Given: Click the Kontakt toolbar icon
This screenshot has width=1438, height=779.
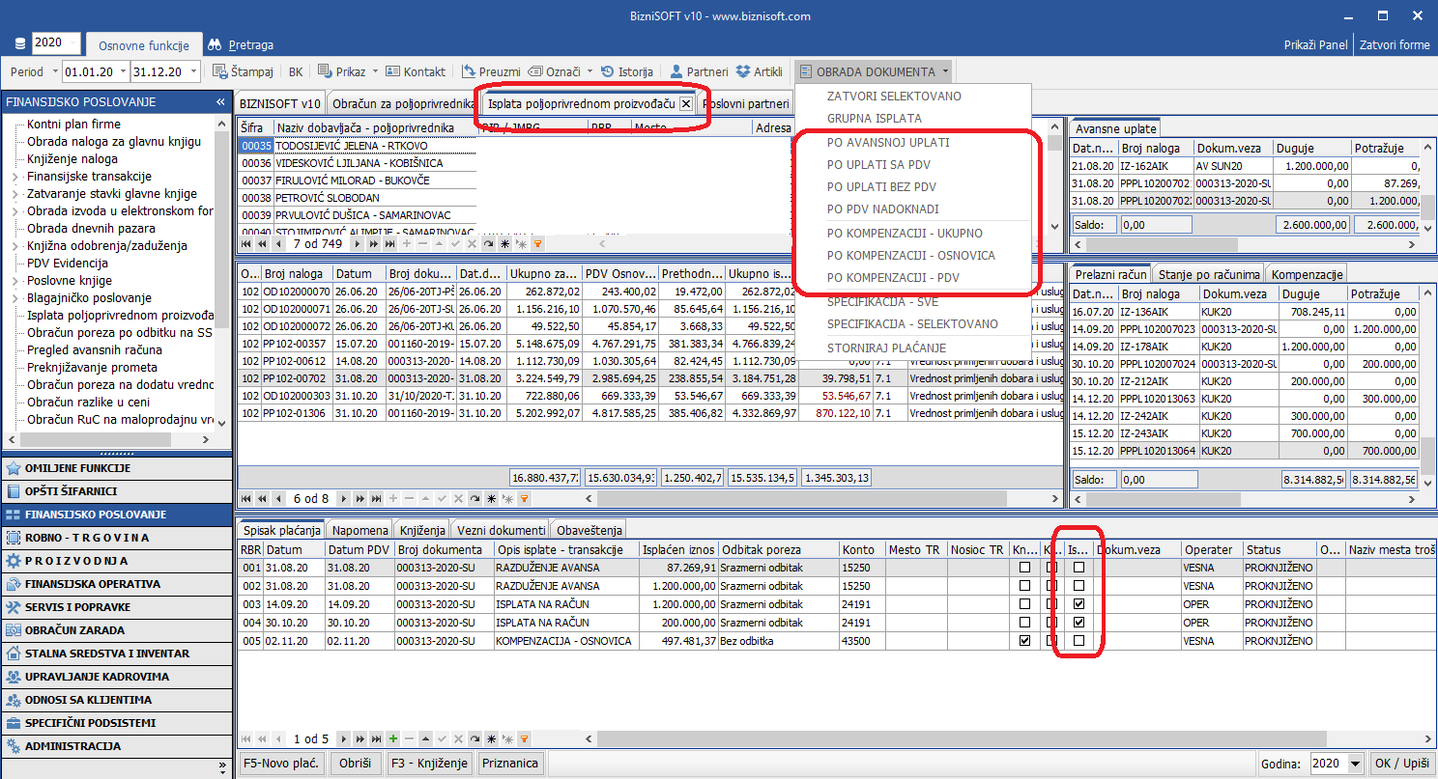Looking at the screenshot, I should pyautogui.click(x=393, y=71).
